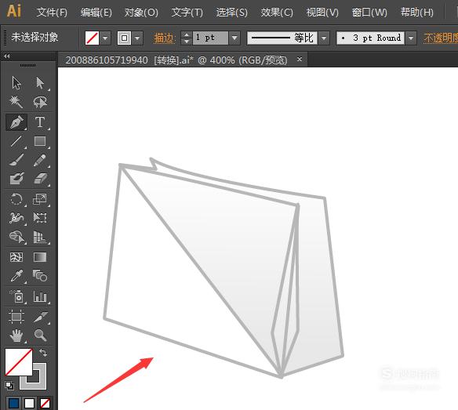Swap fill and stroke colors
458x410 pixels.
(x=43, y=353)
